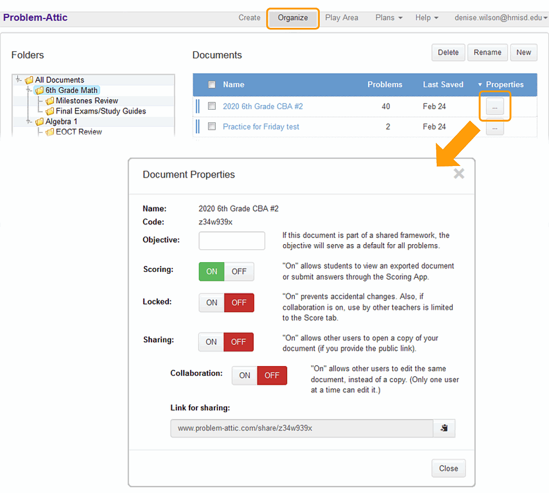Click the name value 2020 6th Grade CBA #2
The height and width of the screenshot is (493, 549).
tap(238, 209)
